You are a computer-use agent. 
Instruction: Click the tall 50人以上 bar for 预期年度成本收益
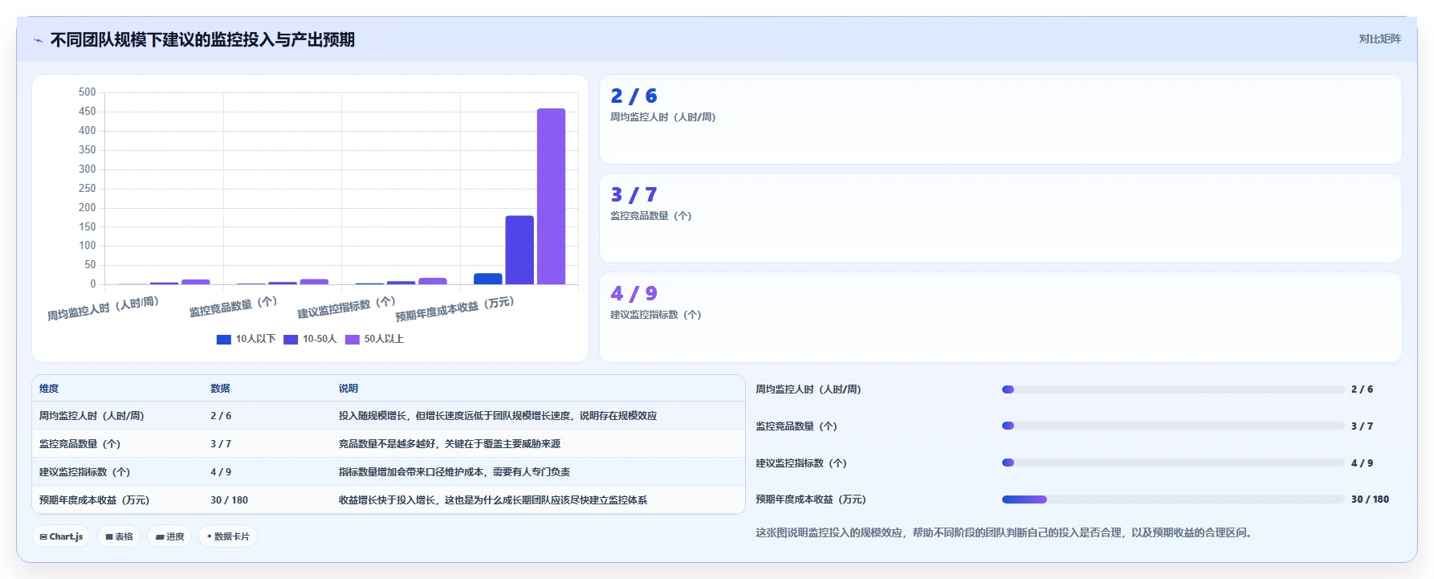coord(551,196)
